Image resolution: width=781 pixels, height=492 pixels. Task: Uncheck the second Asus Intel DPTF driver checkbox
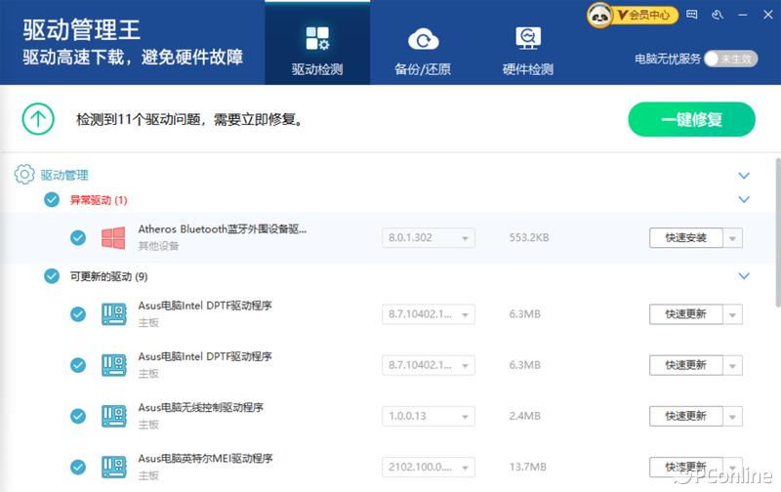(x=78, y=365)
